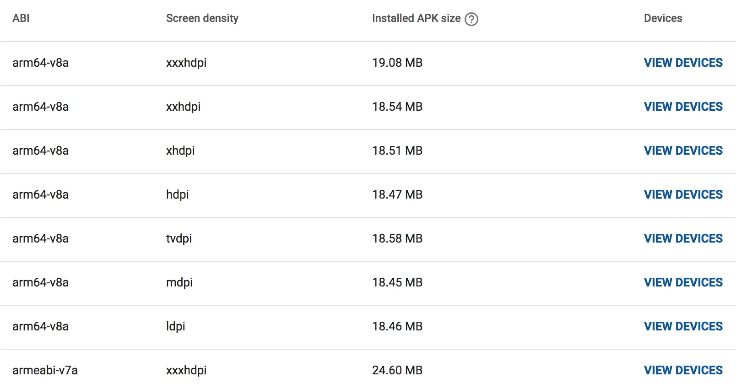Viewport: 736px width, 389px height.
Task: Select the 19.08 MB size cell
Action: tap(397, 63)
